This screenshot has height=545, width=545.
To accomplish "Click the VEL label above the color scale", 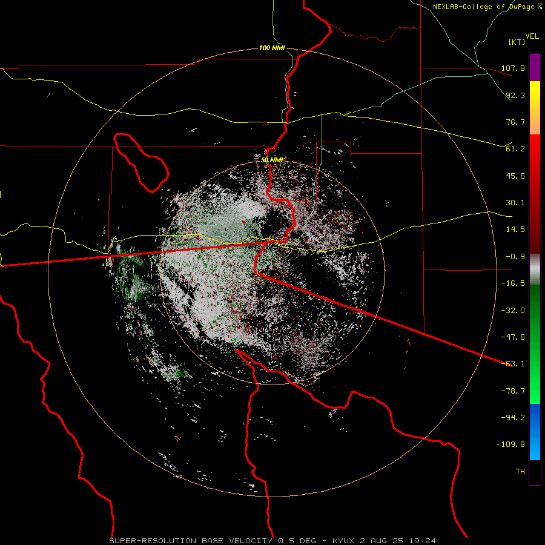I will pos(532,36).
